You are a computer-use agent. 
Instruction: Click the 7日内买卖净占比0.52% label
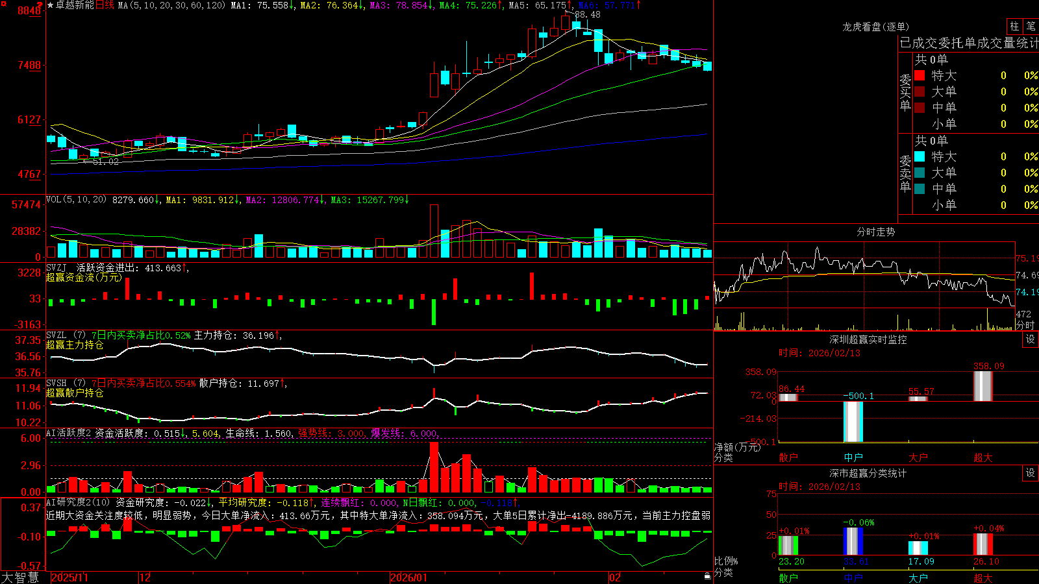point(141,335)
